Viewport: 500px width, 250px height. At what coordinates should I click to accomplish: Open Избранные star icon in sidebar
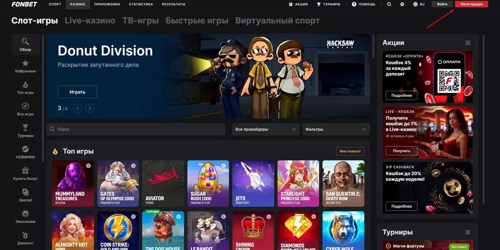tap(25, 63)
